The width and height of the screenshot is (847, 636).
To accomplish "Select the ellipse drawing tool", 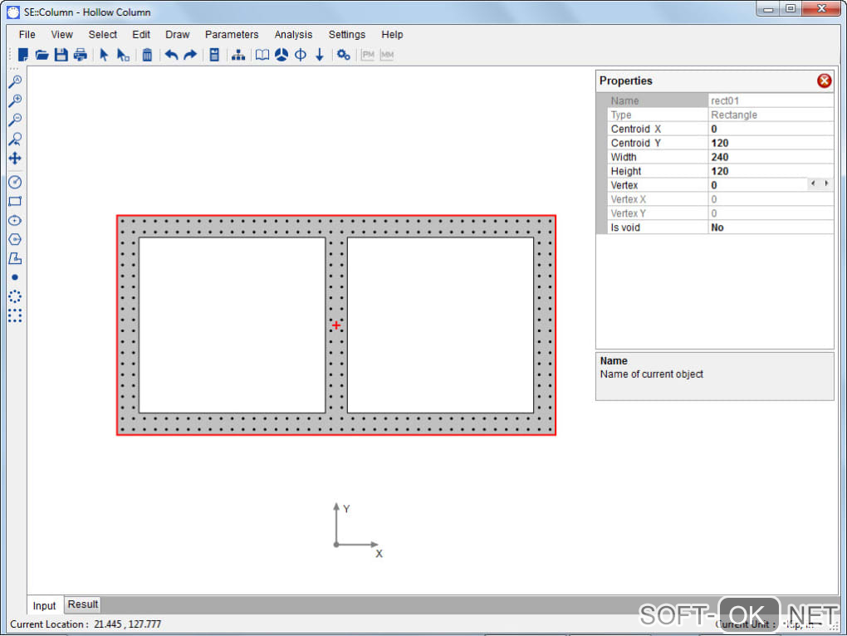I will coord(15,220).
